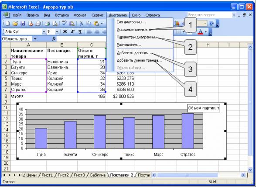Open the Сервис menu
The height and width of the screenshot is (187, 256).
(97, 15)
